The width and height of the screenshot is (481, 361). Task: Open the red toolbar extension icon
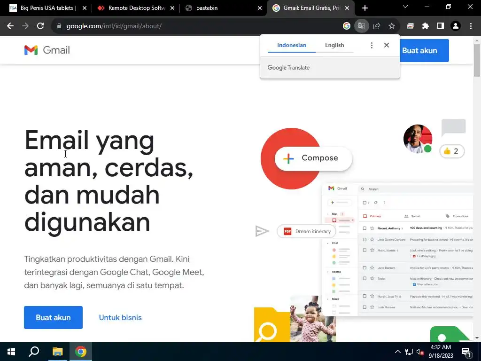click(410, 26)
